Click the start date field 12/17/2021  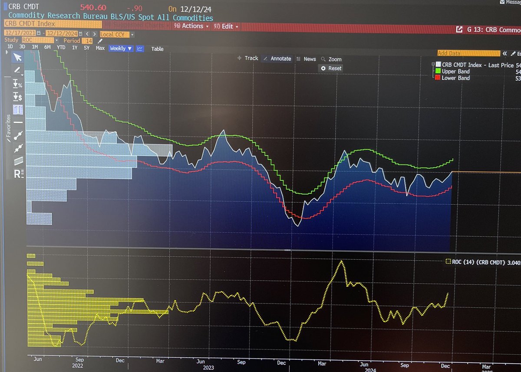(x=20, y=33)
